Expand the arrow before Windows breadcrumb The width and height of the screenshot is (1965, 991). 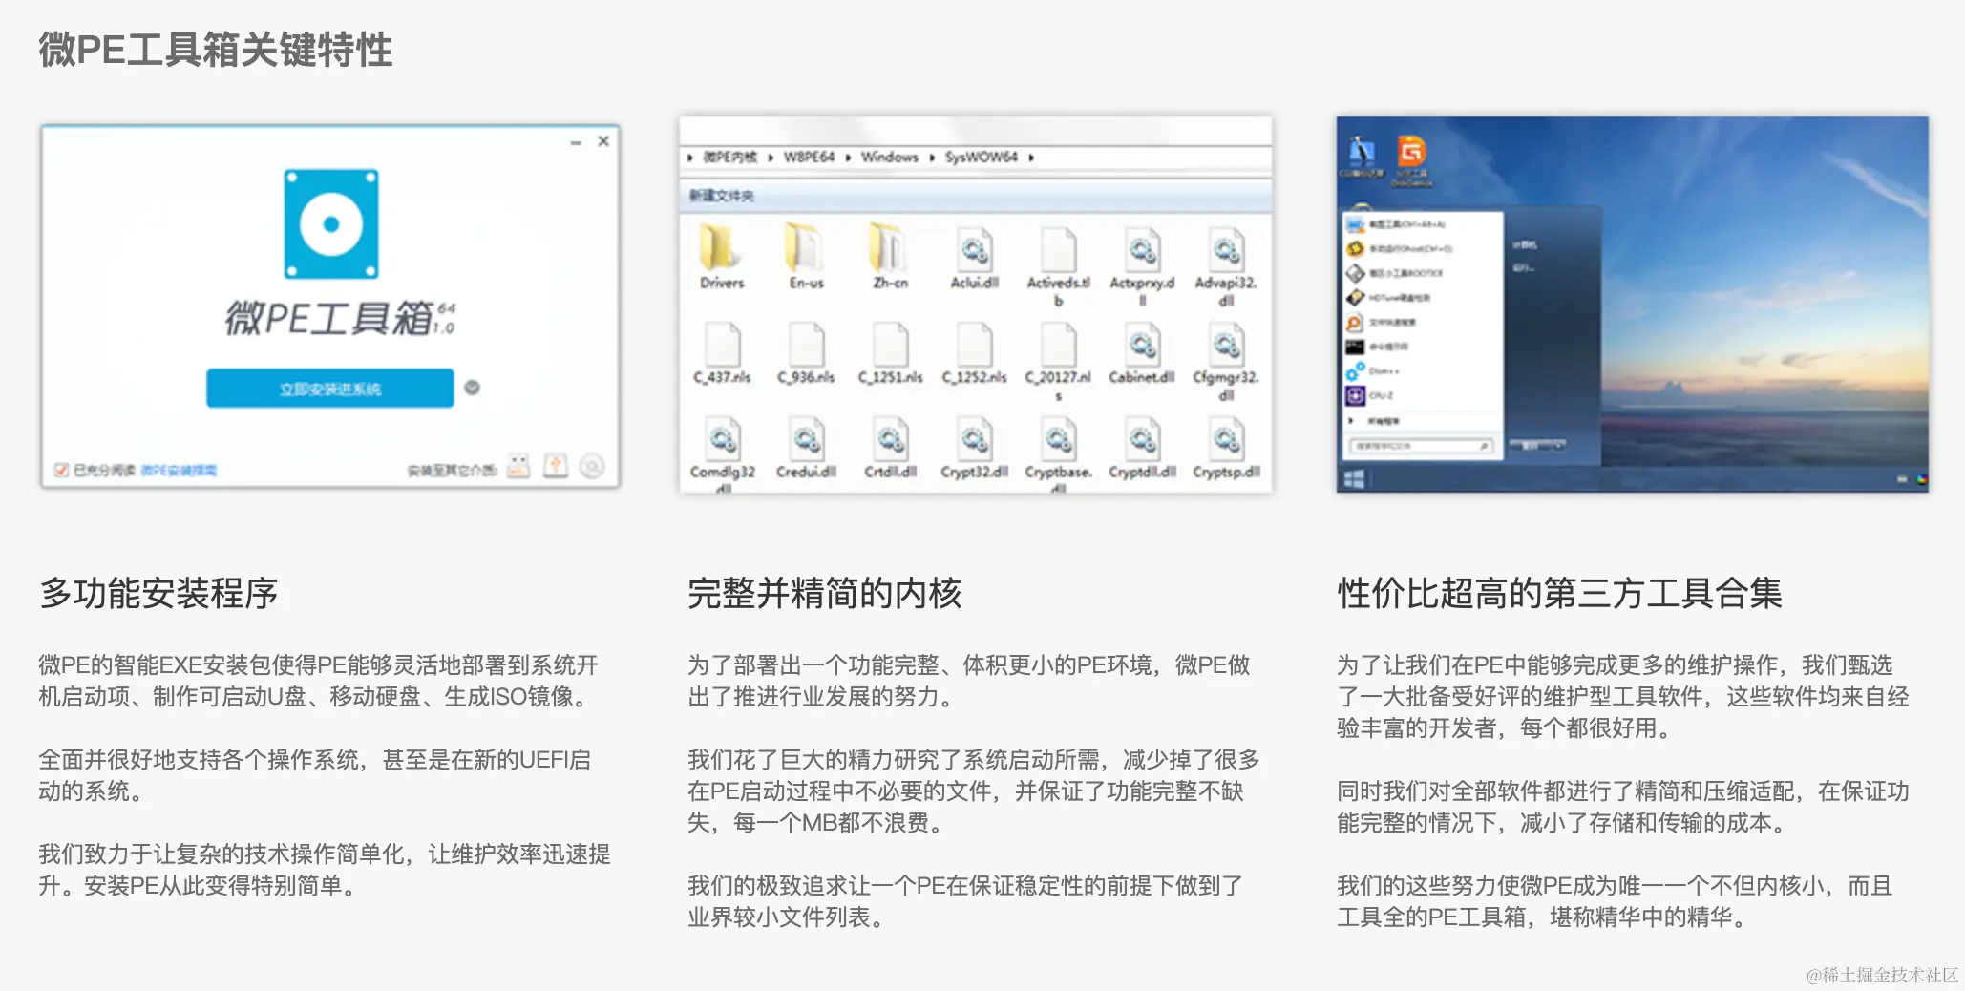[848, 158]
